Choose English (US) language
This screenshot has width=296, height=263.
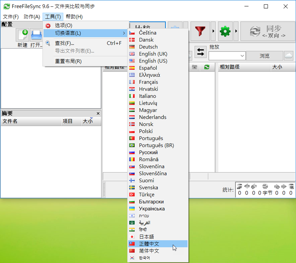[153, 61]
